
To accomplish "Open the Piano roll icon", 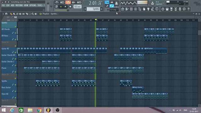I will [x=127, y=9].
